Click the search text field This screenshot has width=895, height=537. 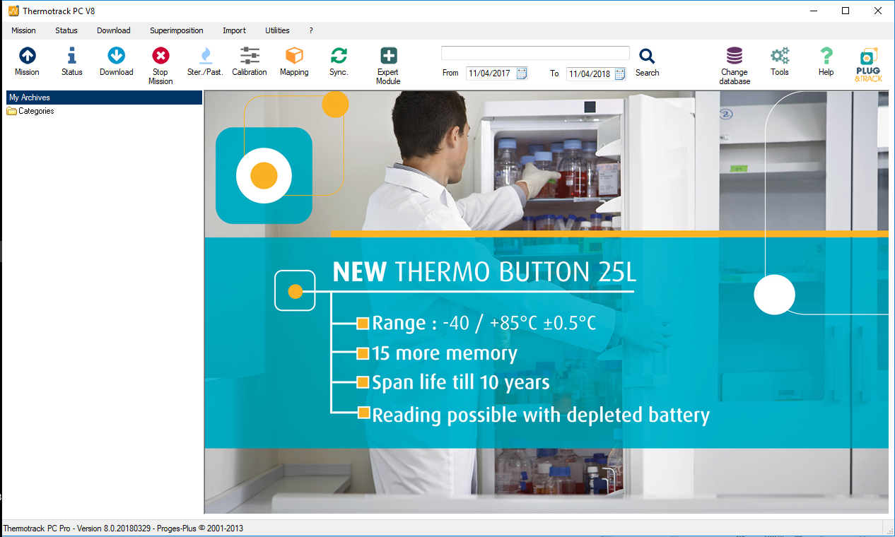(x=535, y=53)
